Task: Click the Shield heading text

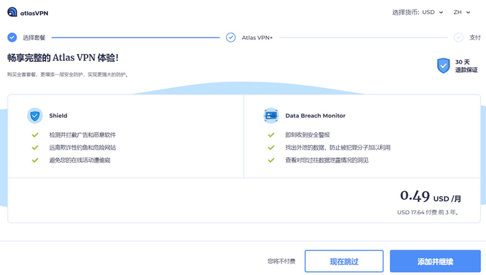Action: (x=58, y=116)
